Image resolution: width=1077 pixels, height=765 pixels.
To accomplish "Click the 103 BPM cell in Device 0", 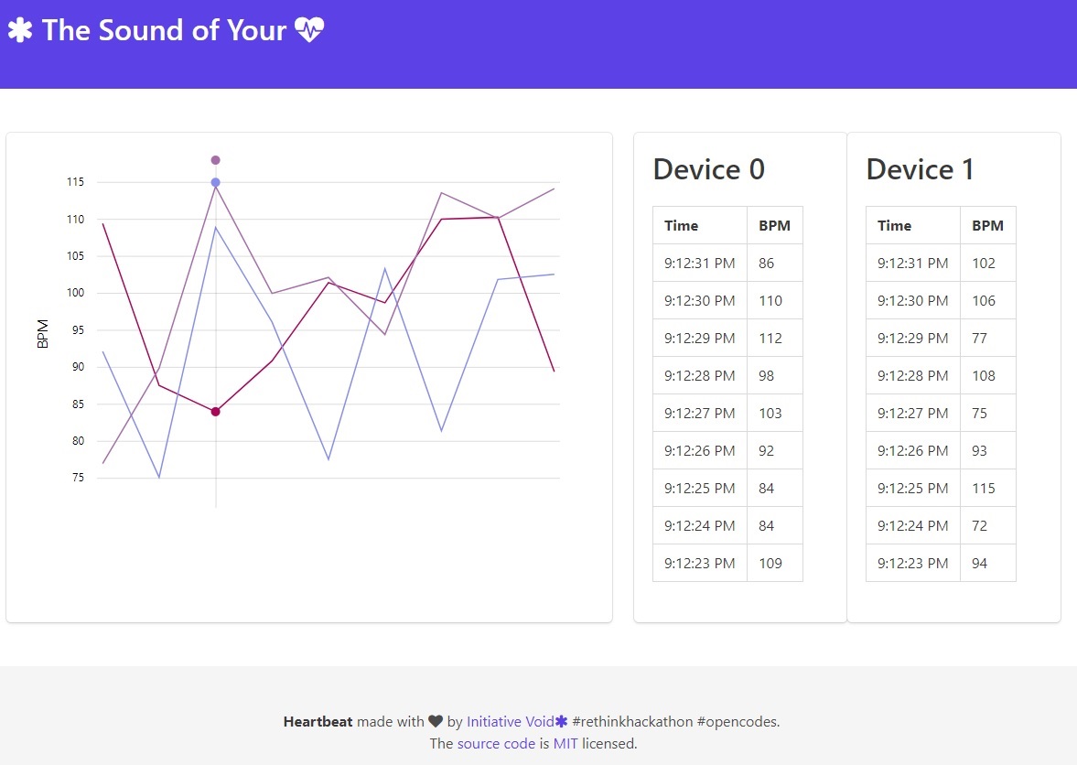I will pyautogui.click(x=775, y=413).
